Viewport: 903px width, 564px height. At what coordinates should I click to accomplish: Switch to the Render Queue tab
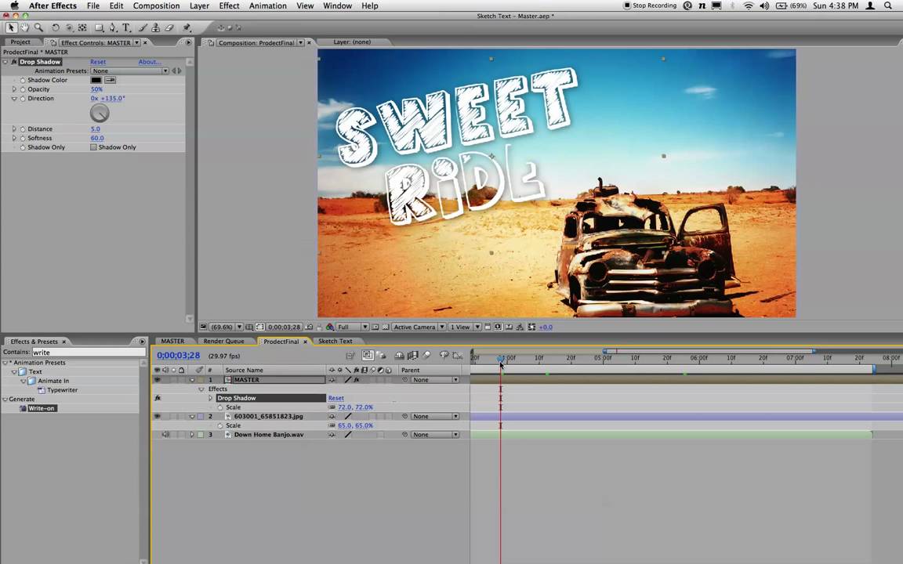click(223, 342)
